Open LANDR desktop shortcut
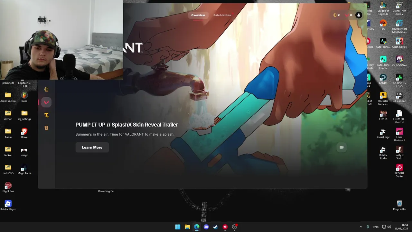The image size is (412, 232). pyautogui.click(x=383, y=79)
